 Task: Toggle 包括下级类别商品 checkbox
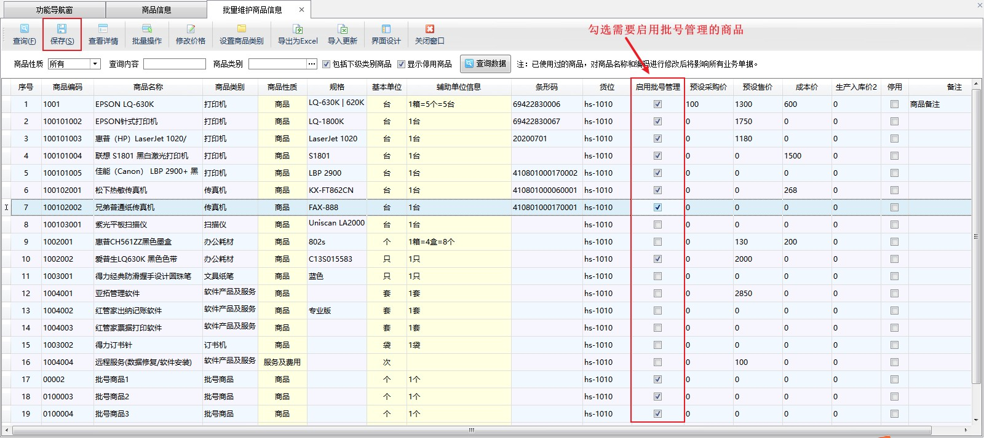point(327,64)
